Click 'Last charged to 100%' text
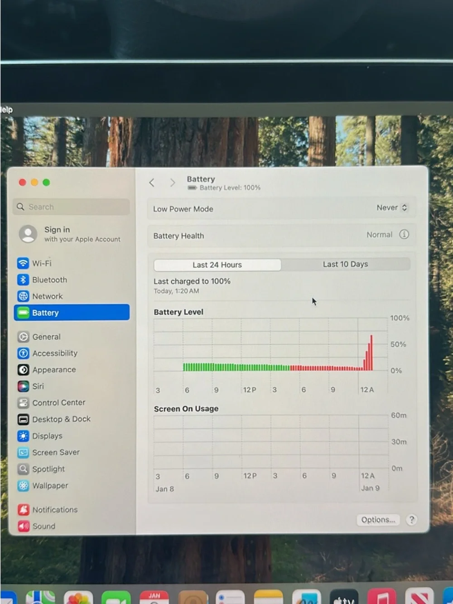This screenshot has width=453, height=604. point(192,281)
